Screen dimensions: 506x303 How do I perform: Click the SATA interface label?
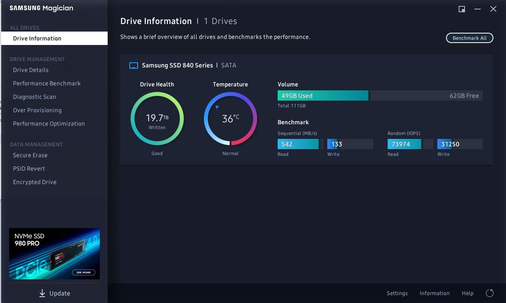229,65
